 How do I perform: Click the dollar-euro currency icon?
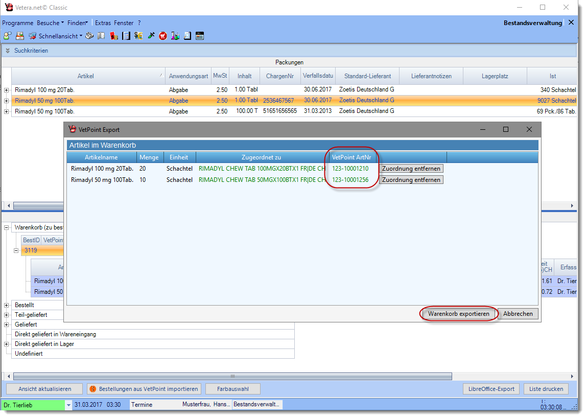point(138,36)
